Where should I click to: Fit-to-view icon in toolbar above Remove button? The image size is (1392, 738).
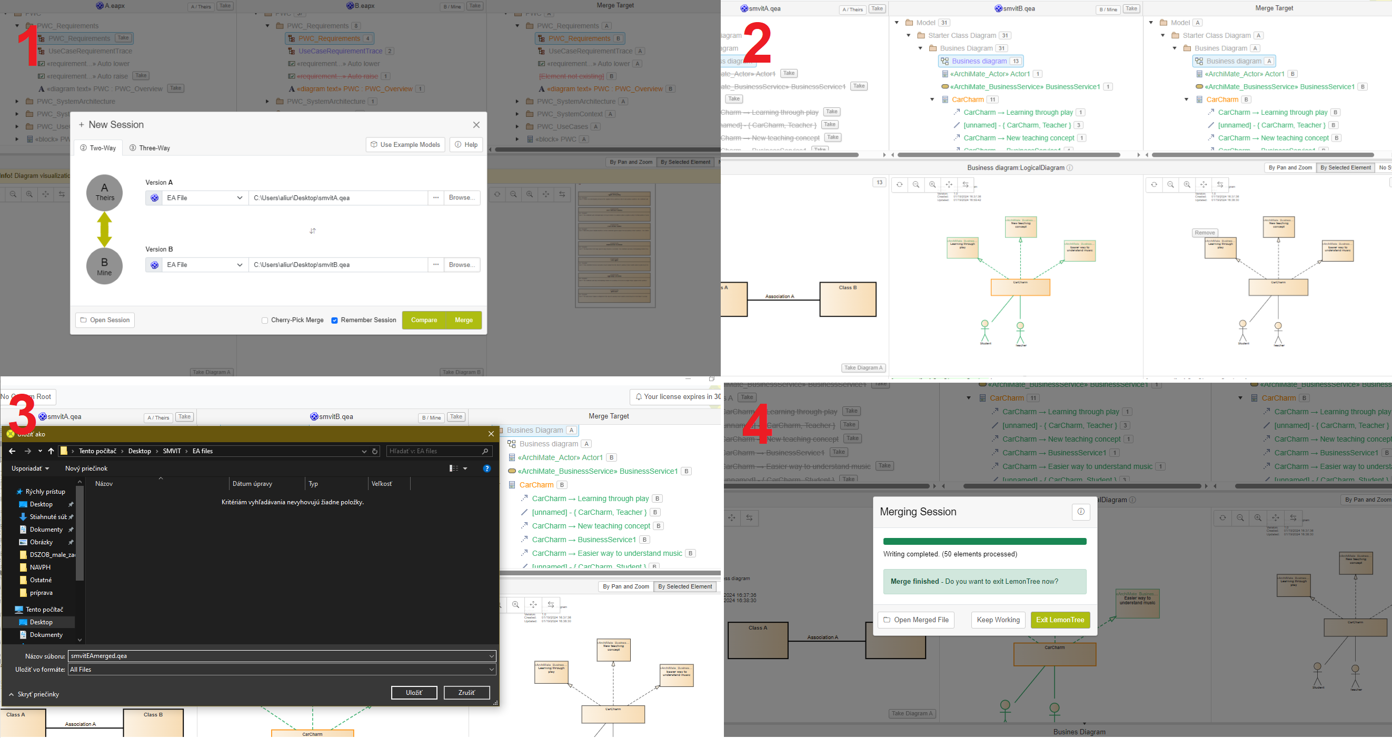tap(1204, 185)
